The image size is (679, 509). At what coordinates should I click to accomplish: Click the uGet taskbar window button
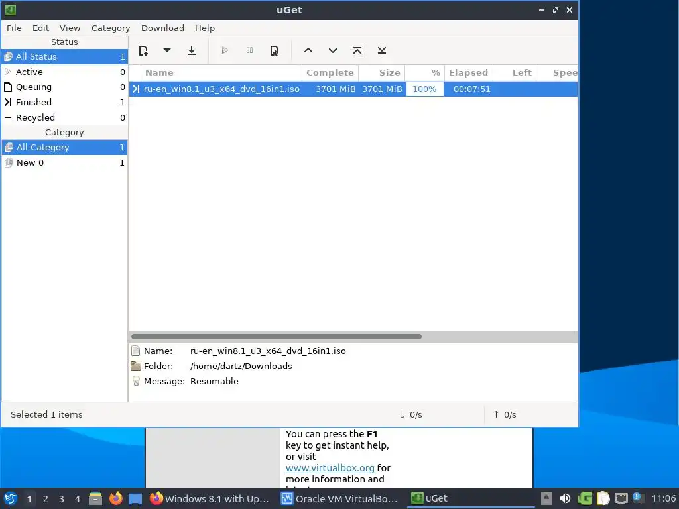tap(470, 498)
